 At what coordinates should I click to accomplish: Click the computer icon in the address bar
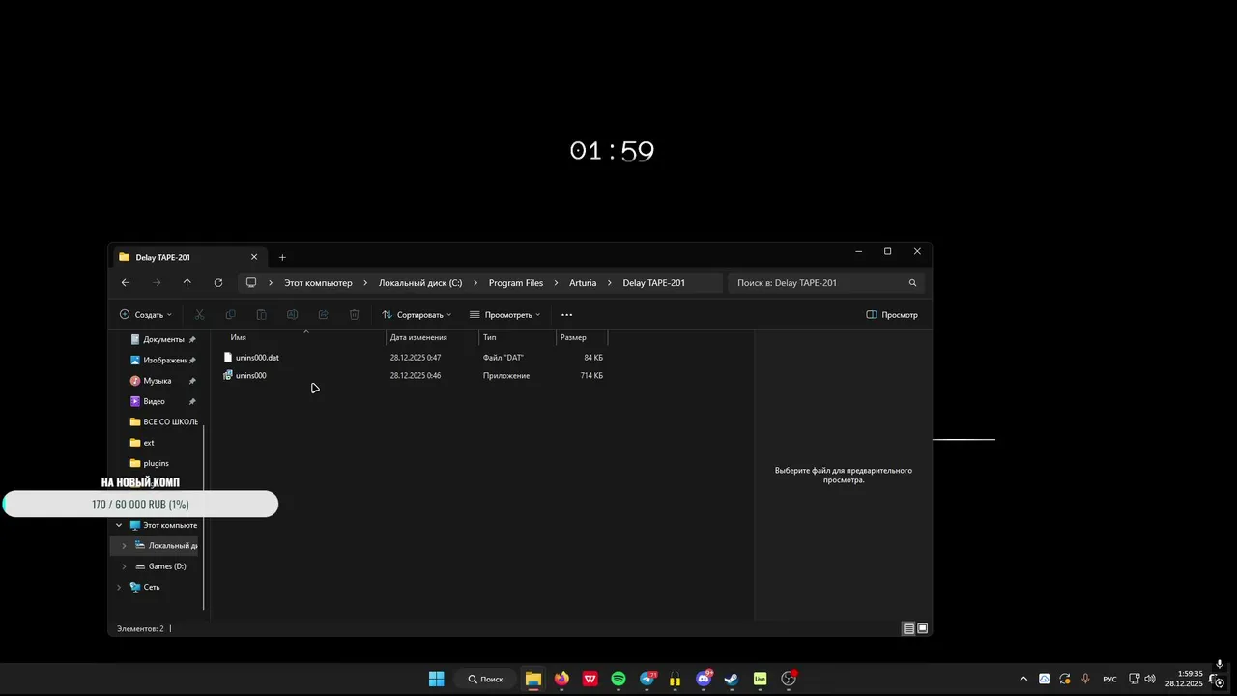click(x=251, y=283)
